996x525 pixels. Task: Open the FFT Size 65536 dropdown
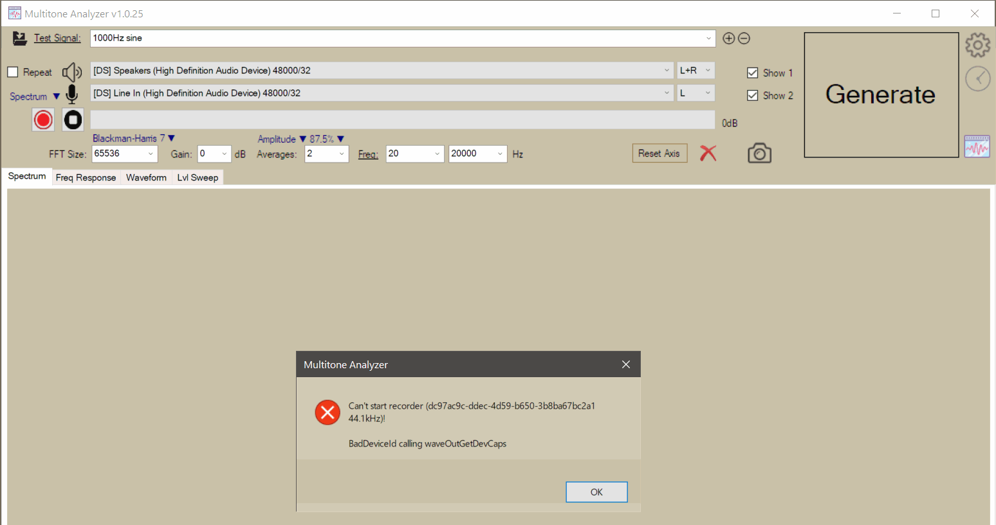[x=151, y=154]
